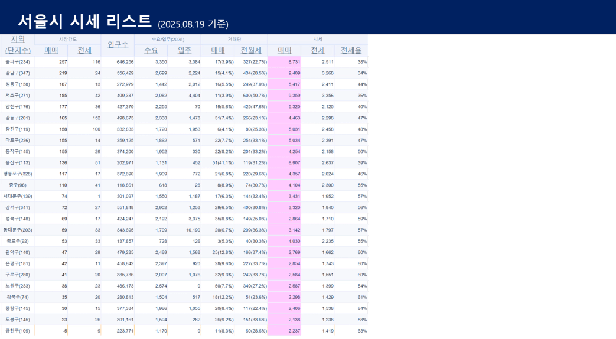This screenshot has height=339, width=616.
Task: Click the 거래량 group header
Action: point(234,40)
